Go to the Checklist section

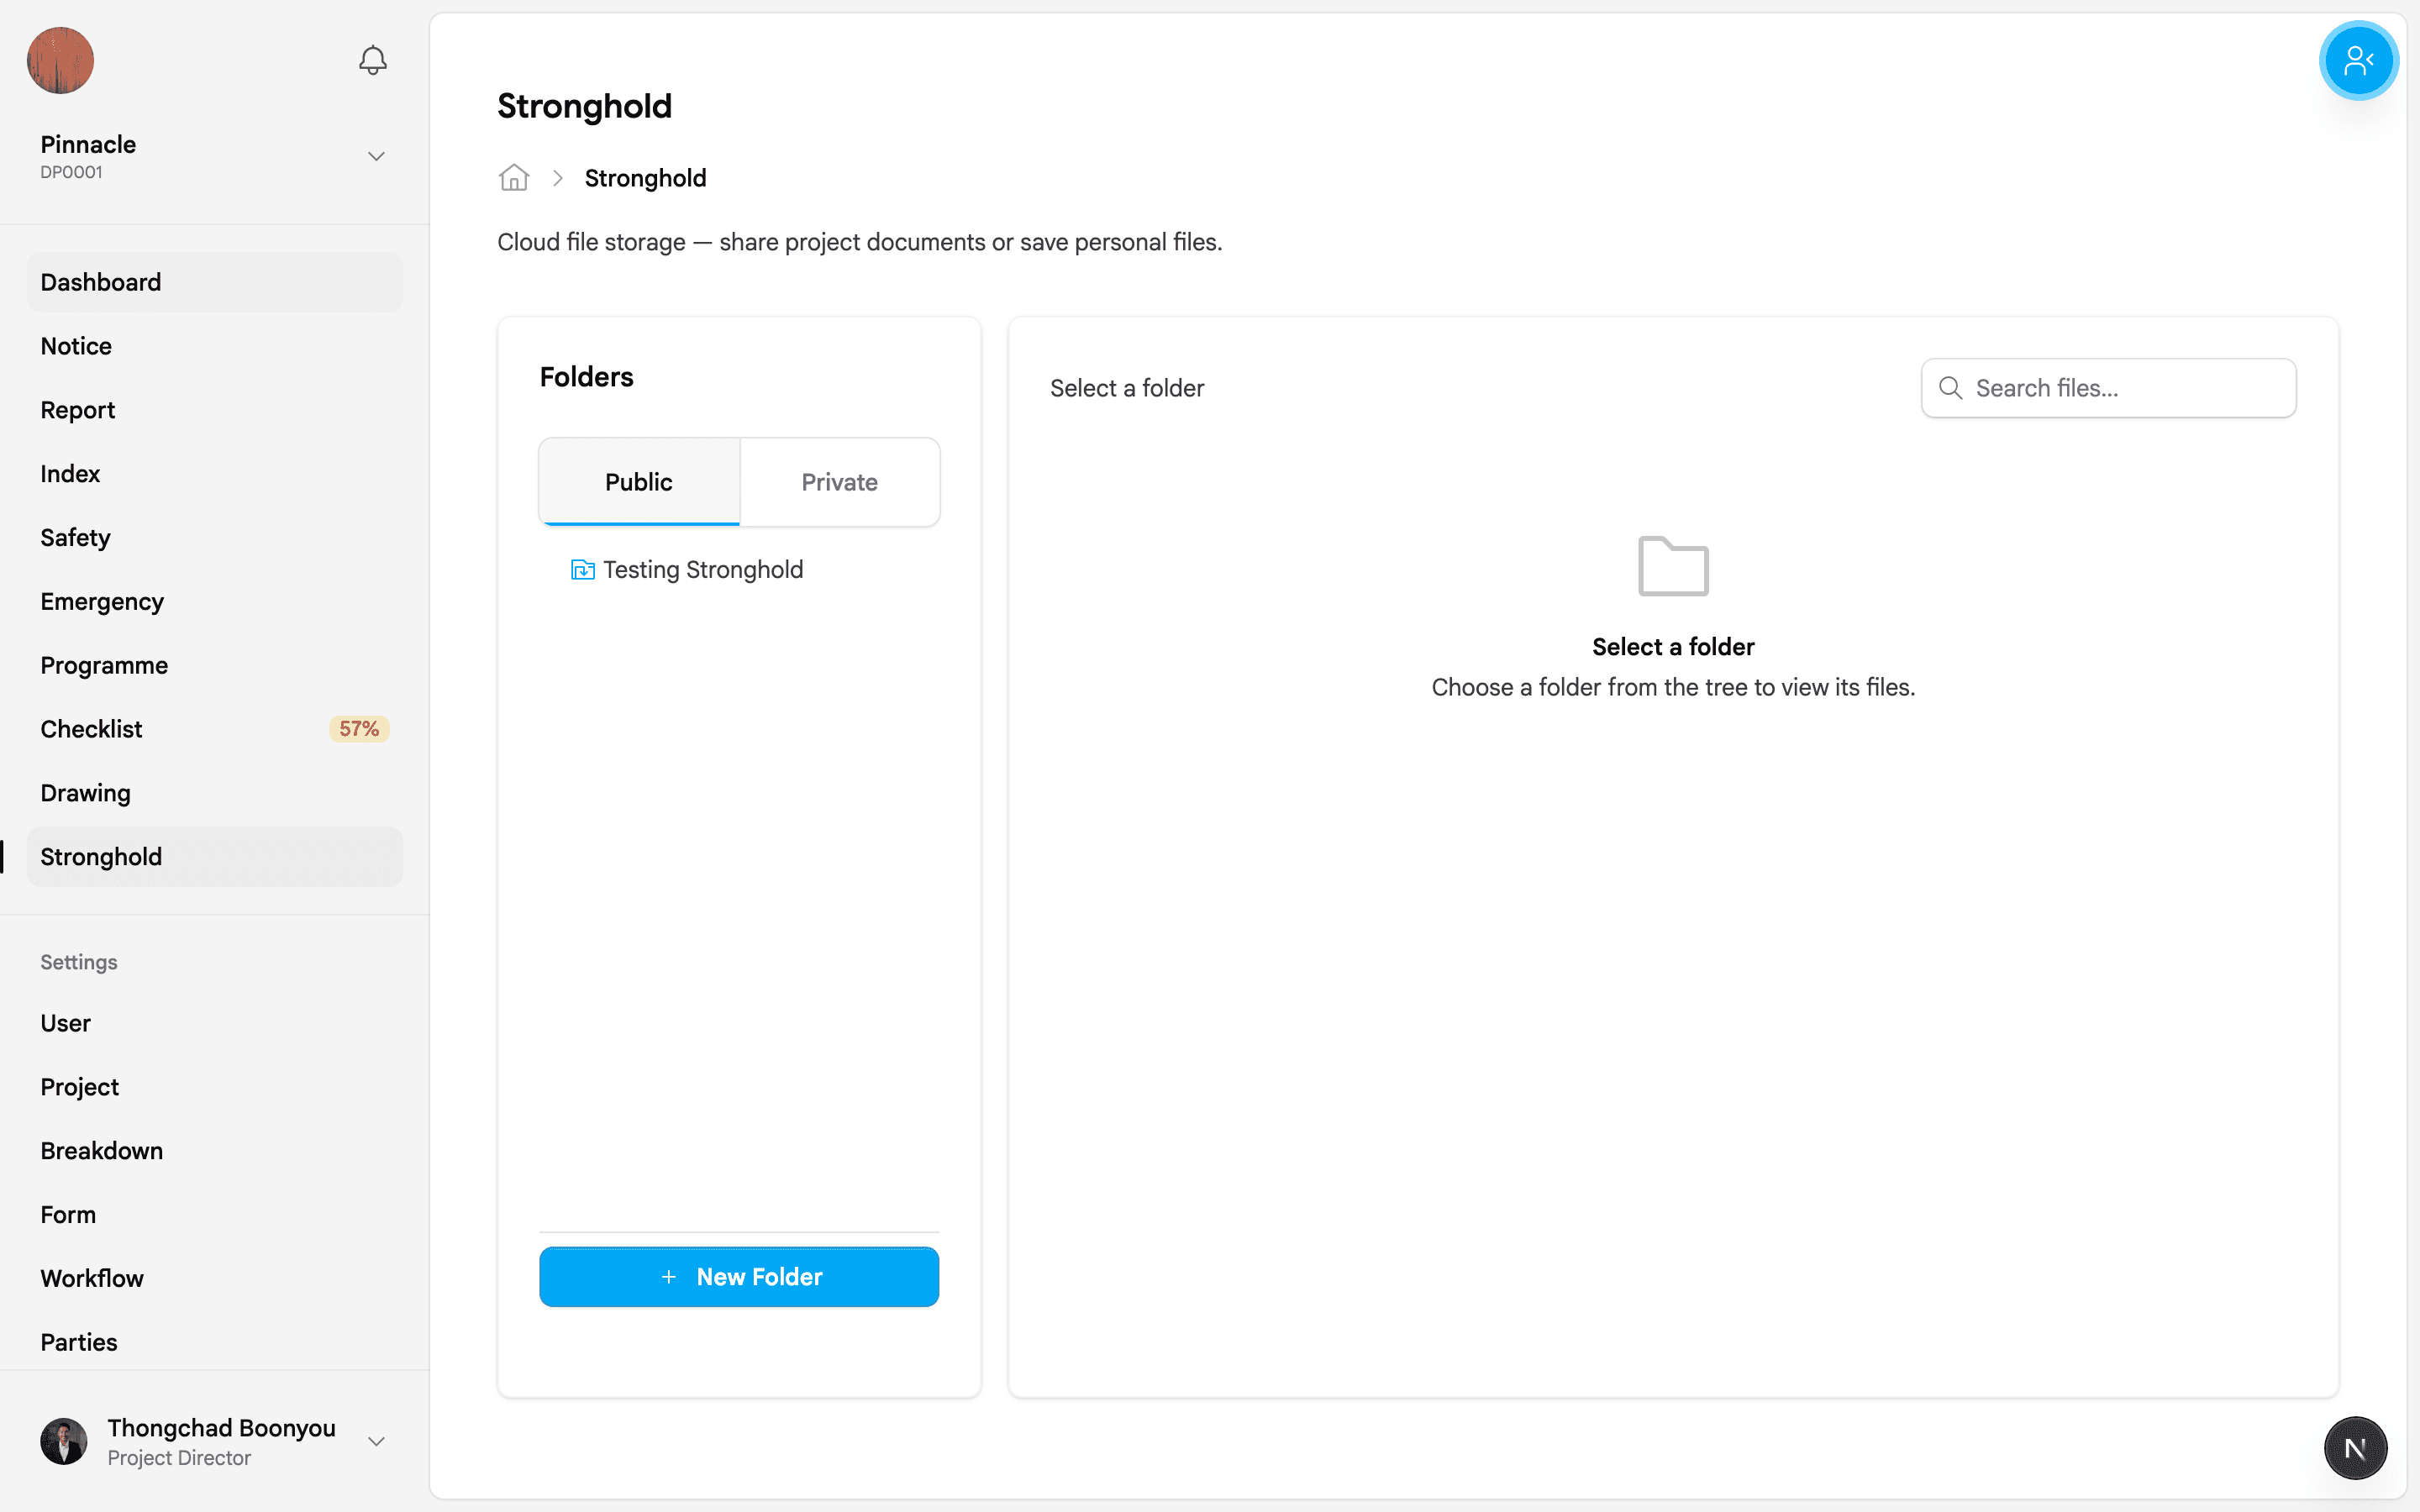[91, 729]
